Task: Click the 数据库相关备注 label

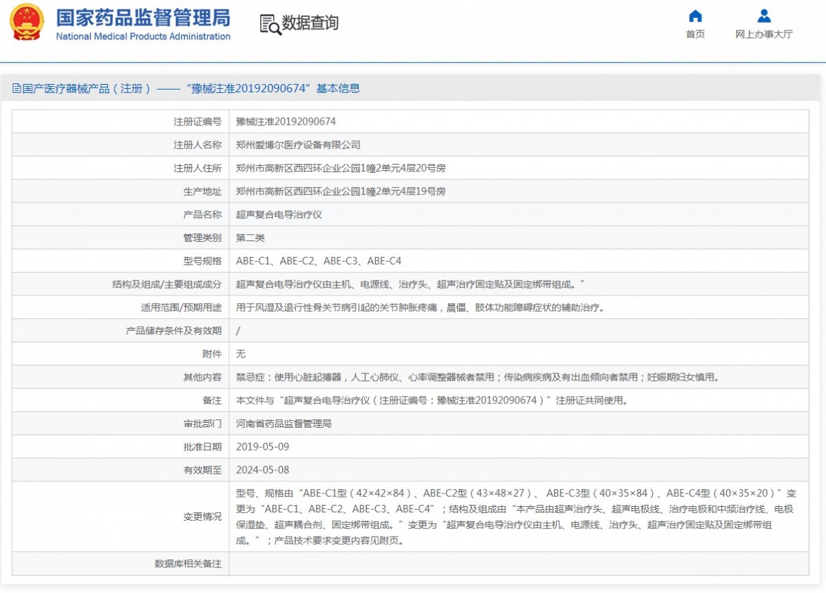Action: (x=188, y=563)
